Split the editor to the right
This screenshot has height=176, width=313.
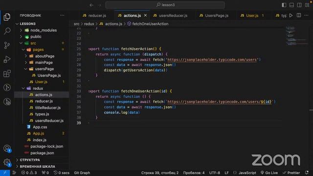pos(299,15)
